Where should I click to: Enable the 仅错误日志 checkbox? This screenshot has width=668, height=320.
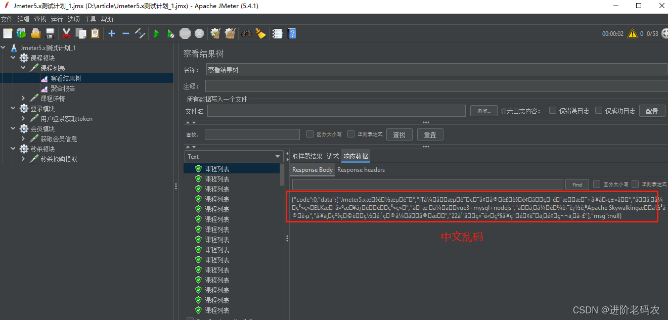pos(552,111)
